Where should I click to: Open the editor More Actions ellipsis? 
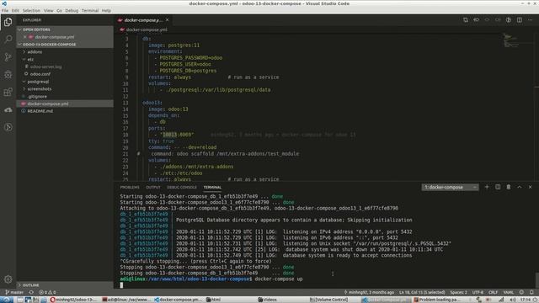(x=530, y=20)
